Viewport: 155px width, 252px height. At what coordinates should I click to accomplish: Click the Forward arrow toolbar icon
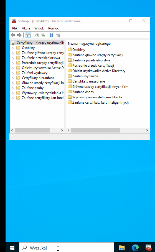click(19, 35)
